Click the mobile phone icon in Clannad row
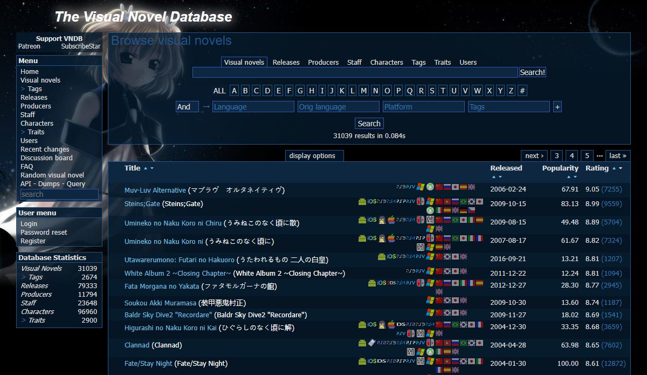This screenshot has width=647, height=375. [371, 343]
